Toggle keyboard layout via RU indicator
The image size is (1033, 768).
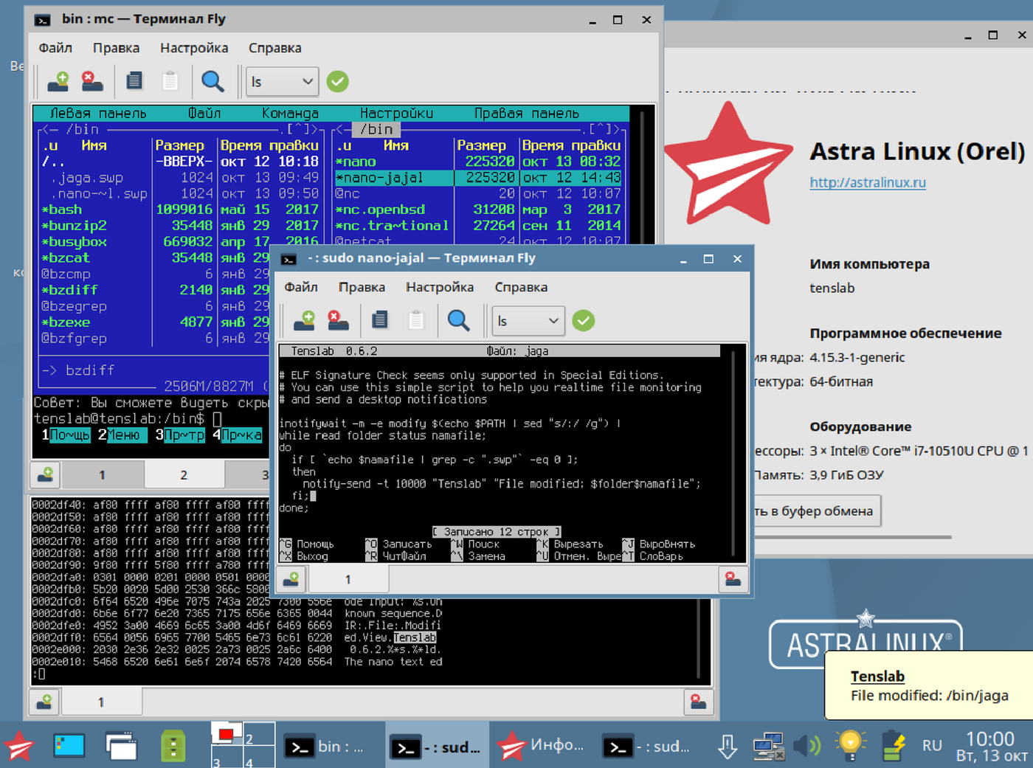(932, 746)
